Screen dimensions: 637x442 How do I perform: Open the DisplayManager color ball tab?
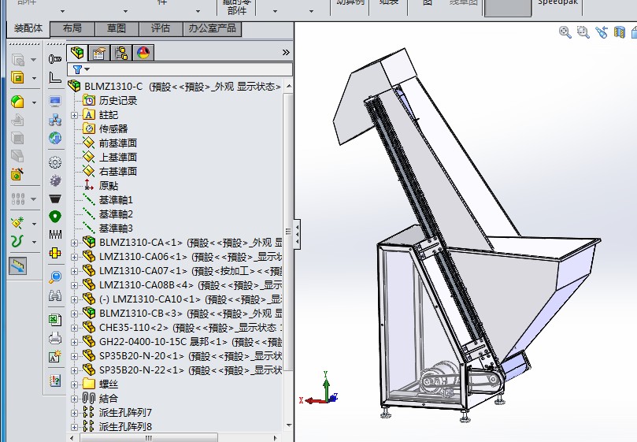click(143, 53)
